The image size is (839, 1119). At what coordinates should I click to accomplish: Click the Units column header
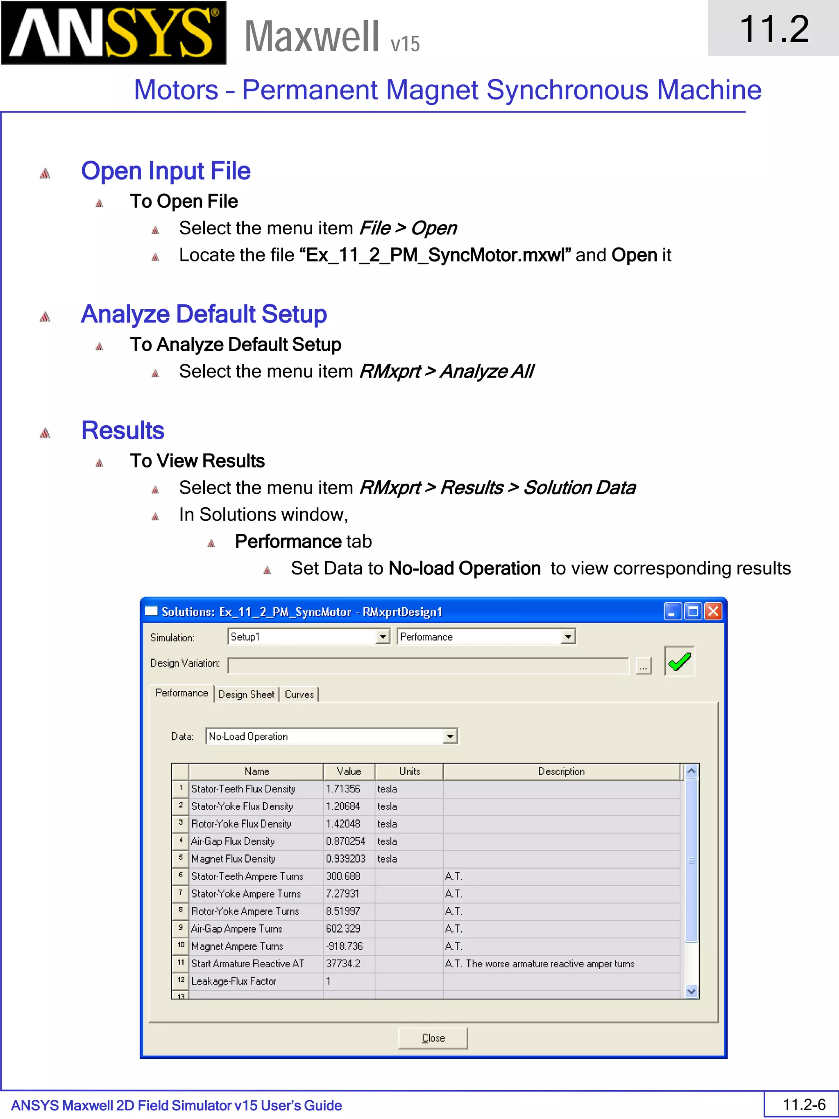click(x=409, y=772)
